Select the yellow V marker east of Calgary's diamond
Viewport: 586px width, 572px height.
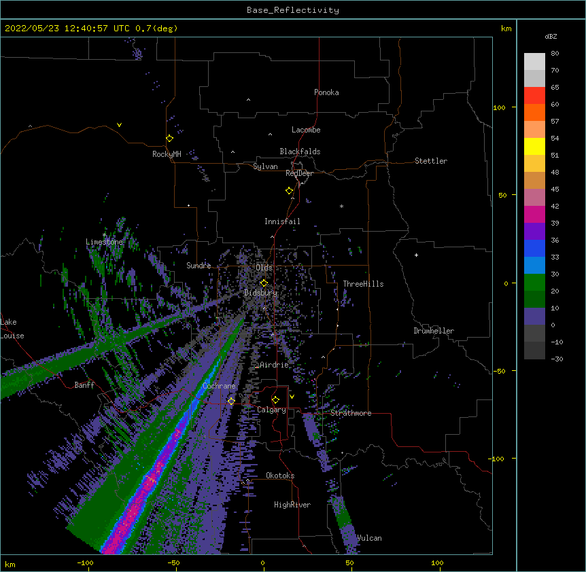[x=292, y=397]
